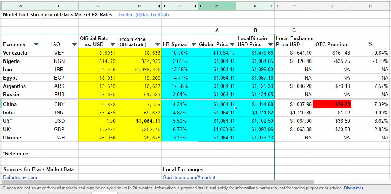Click the horizontal scrollbar at the bottom
This screenshot has height=194, width=391.
click(x=152, y=182)
